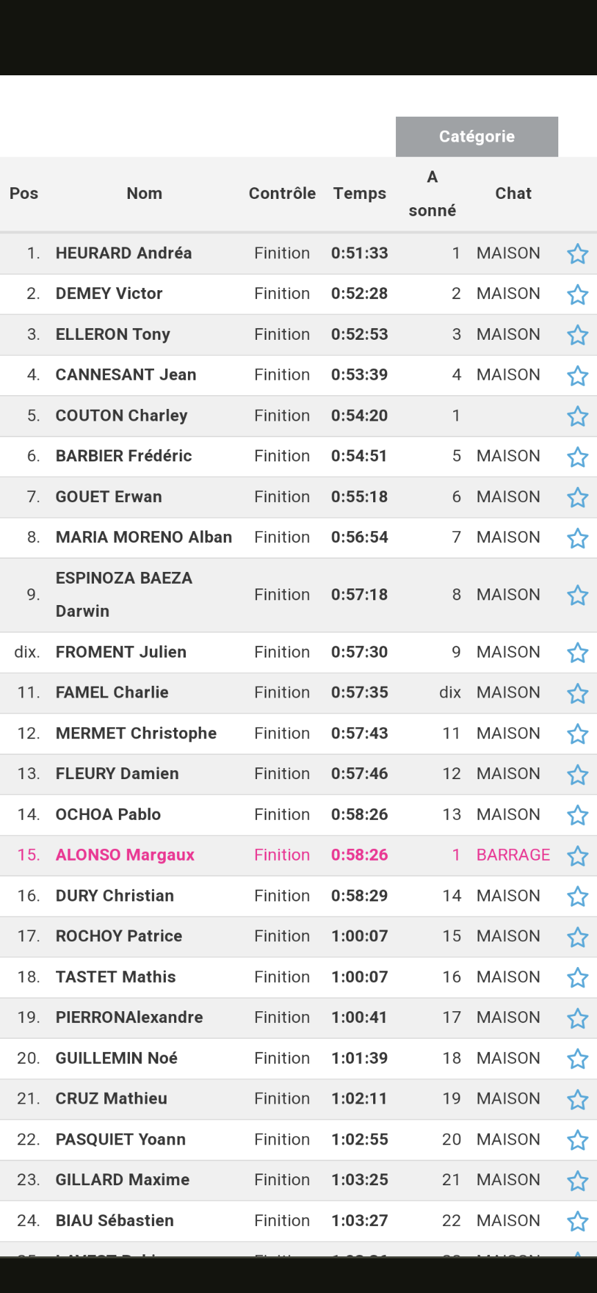Toggle favorite for FROMENT Julien

578,653
